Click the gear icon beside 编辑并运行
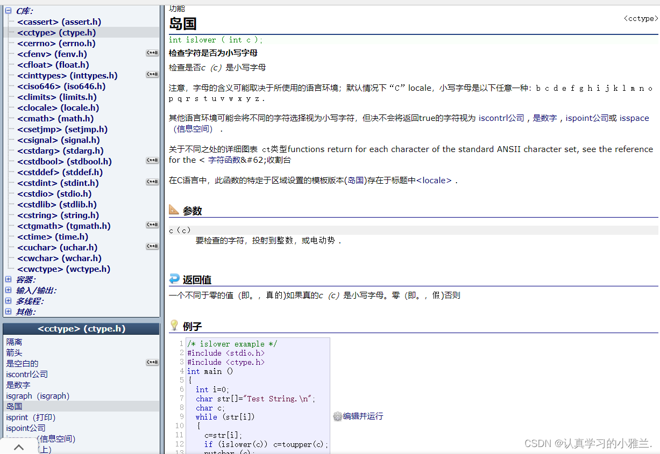This screenshot has height=454, width=660. [337, 416]
